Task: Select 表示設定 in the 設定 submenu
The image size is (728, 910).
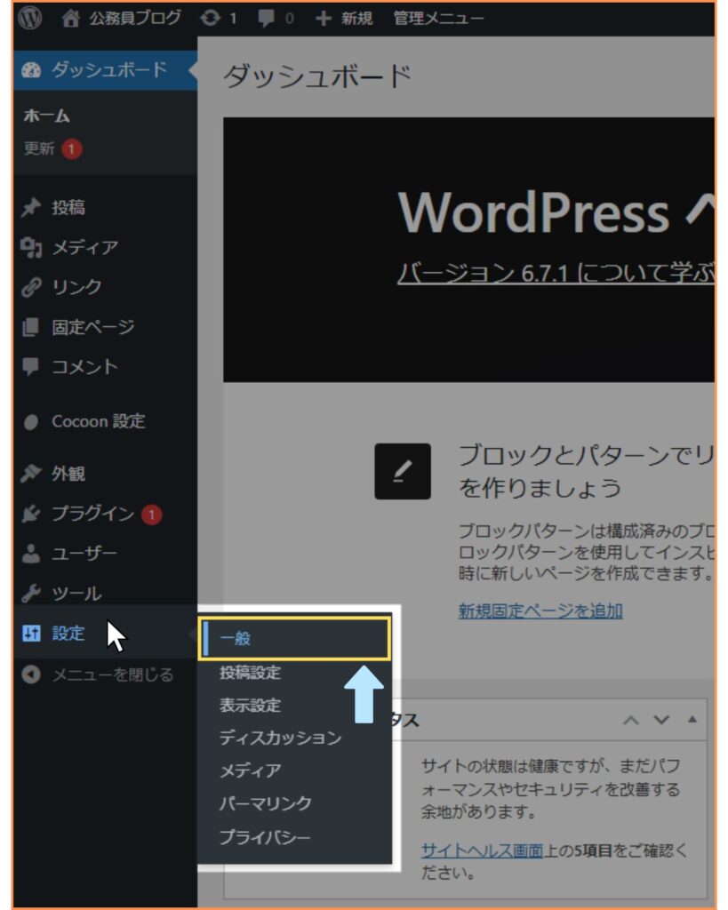Action: coord(250,705)
